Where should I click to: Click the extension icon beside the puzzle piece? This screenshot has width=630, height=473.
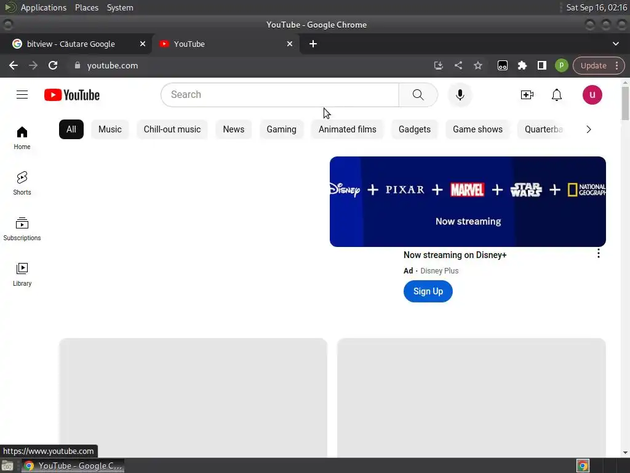[x=502, y=65]
